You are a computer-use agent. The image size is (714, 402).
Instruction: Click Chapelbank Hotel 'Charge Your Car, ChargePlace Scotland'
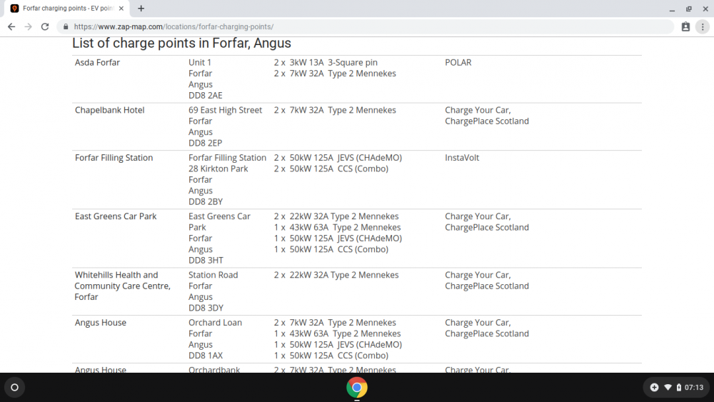[x=487, y=116]
